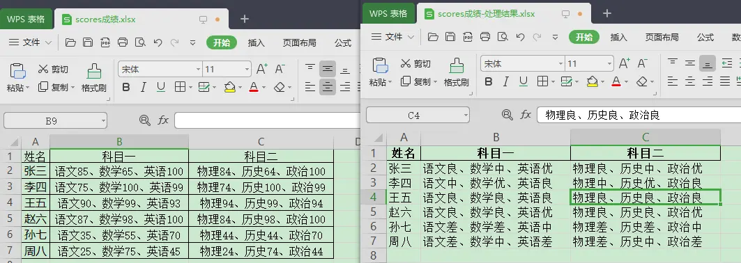Cut 剪切 in right window ribbon
The width and height of the screenshot is (741, 263).
click(x=415, y=63)
